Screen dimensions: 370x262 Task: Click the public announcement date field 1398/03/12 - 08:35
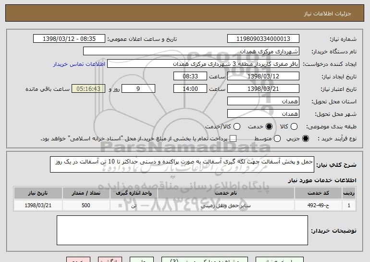pyautogui.click(x=69, y=39)
